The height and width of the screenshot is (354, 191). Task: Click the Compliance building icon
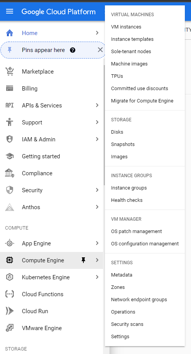coord(10,173)
